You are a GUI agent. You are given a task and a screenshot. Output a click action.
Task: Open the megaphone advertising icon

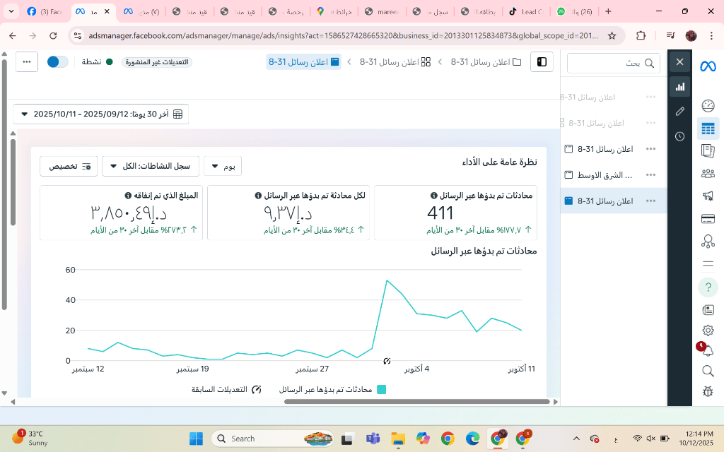(x=708, y=196)
